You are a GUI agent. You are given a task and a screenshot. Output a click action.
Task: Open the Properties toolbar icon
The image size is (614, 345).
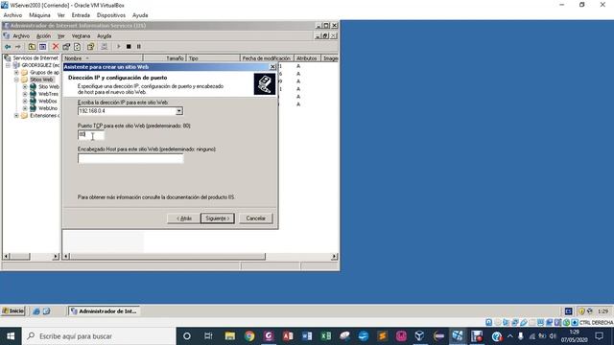click(66, 47)
